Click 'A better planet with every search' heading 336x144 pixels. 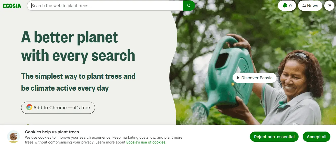78,46
